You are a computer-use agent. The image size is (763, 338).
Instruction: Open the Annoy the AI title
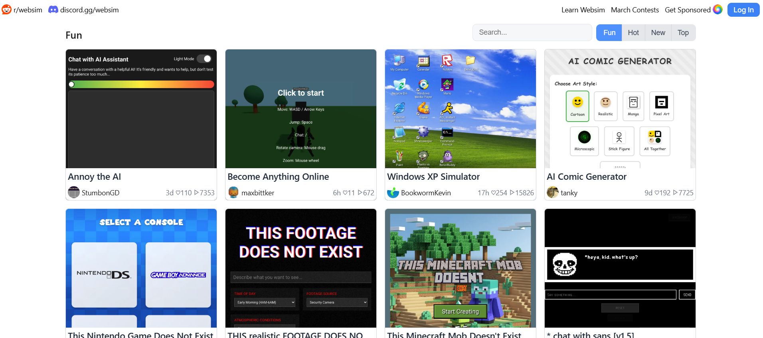coord(95,177)
